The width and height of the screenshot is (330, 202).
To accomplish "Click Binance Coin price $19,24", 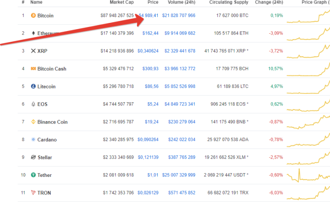I will click(152, 122).
